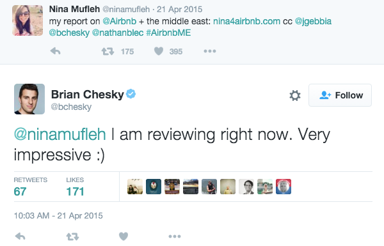View the 67 retweets list
The image size is (384, 246).
pos(30,187)
